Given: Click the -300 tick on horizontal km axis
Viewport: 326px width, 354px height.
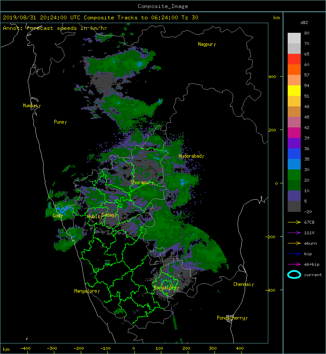Looking at the screenshot, I should [x=52, y=349].
